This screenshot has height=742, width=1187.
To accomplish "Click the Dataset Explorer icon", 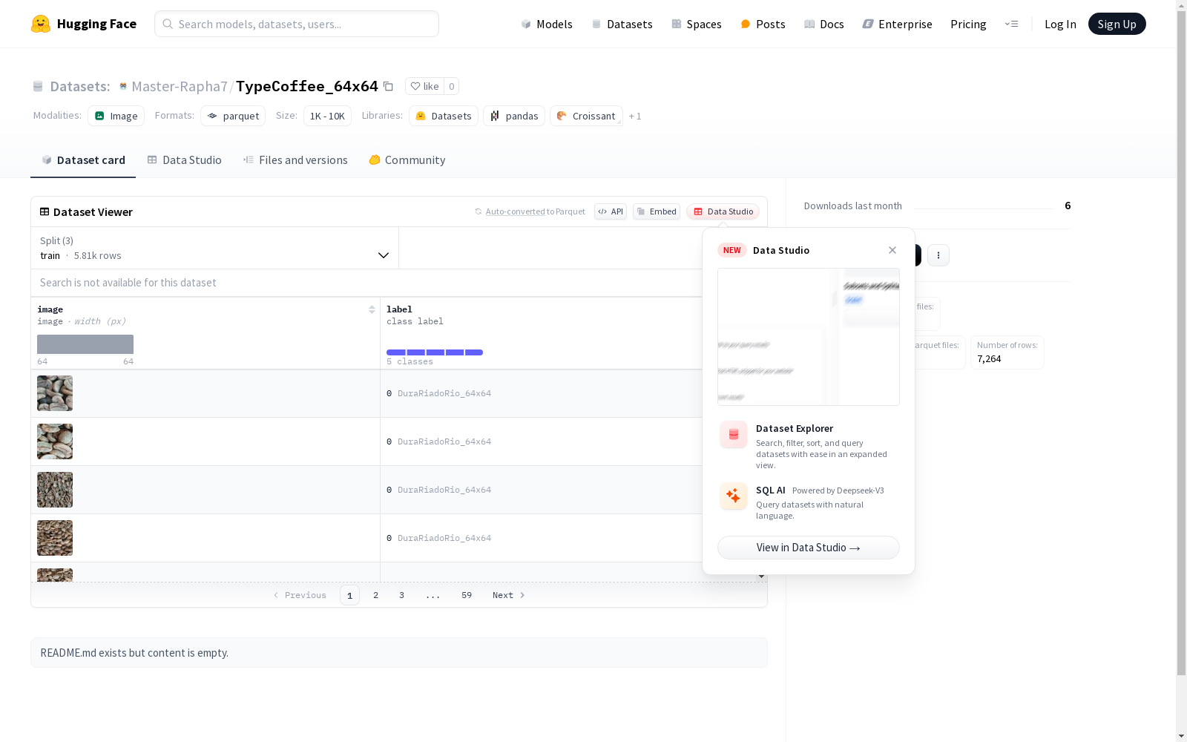I will coord(734,435).
